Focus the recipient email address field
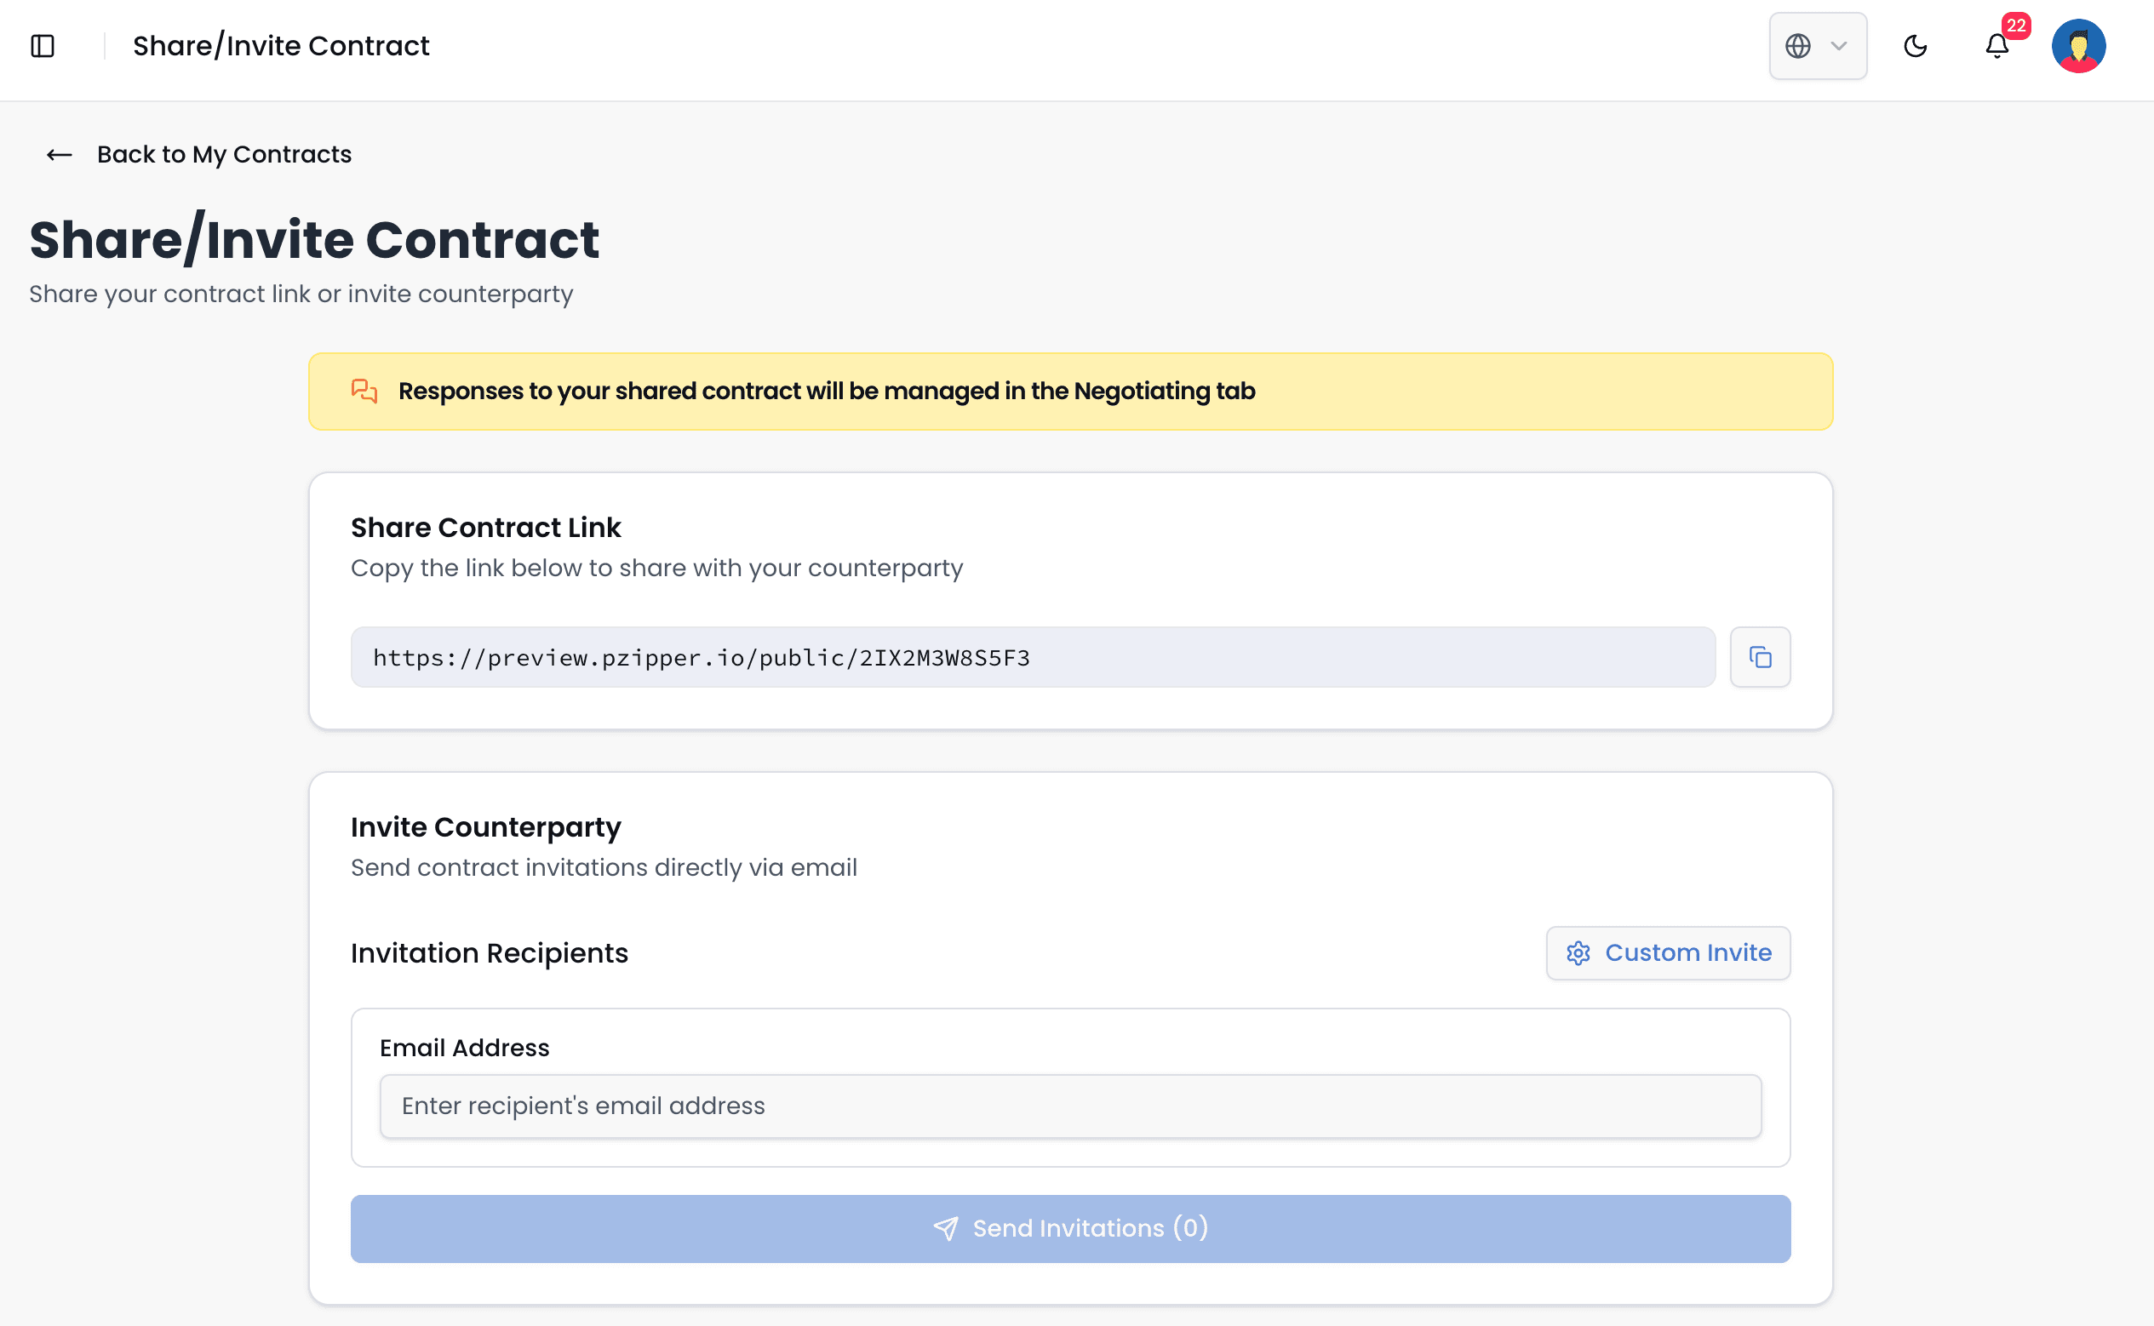This screenshot has width=2154, height=1326. coord(1070,1106)
